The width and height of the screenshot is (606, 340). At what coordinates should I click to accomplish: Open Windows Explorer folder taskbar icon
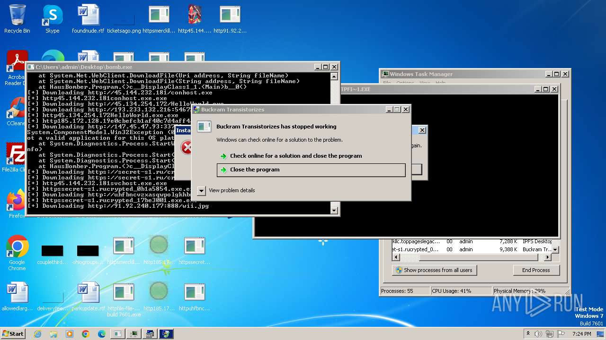click(53, 334)
